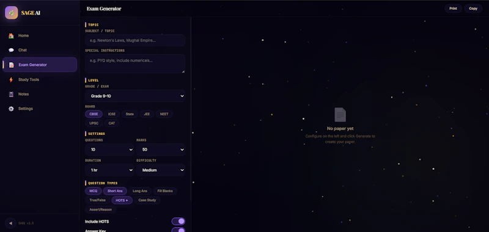Open Settings from the sidebar
Screen dimensions: 489x232
pyautogui.click(x=40, y=109)
